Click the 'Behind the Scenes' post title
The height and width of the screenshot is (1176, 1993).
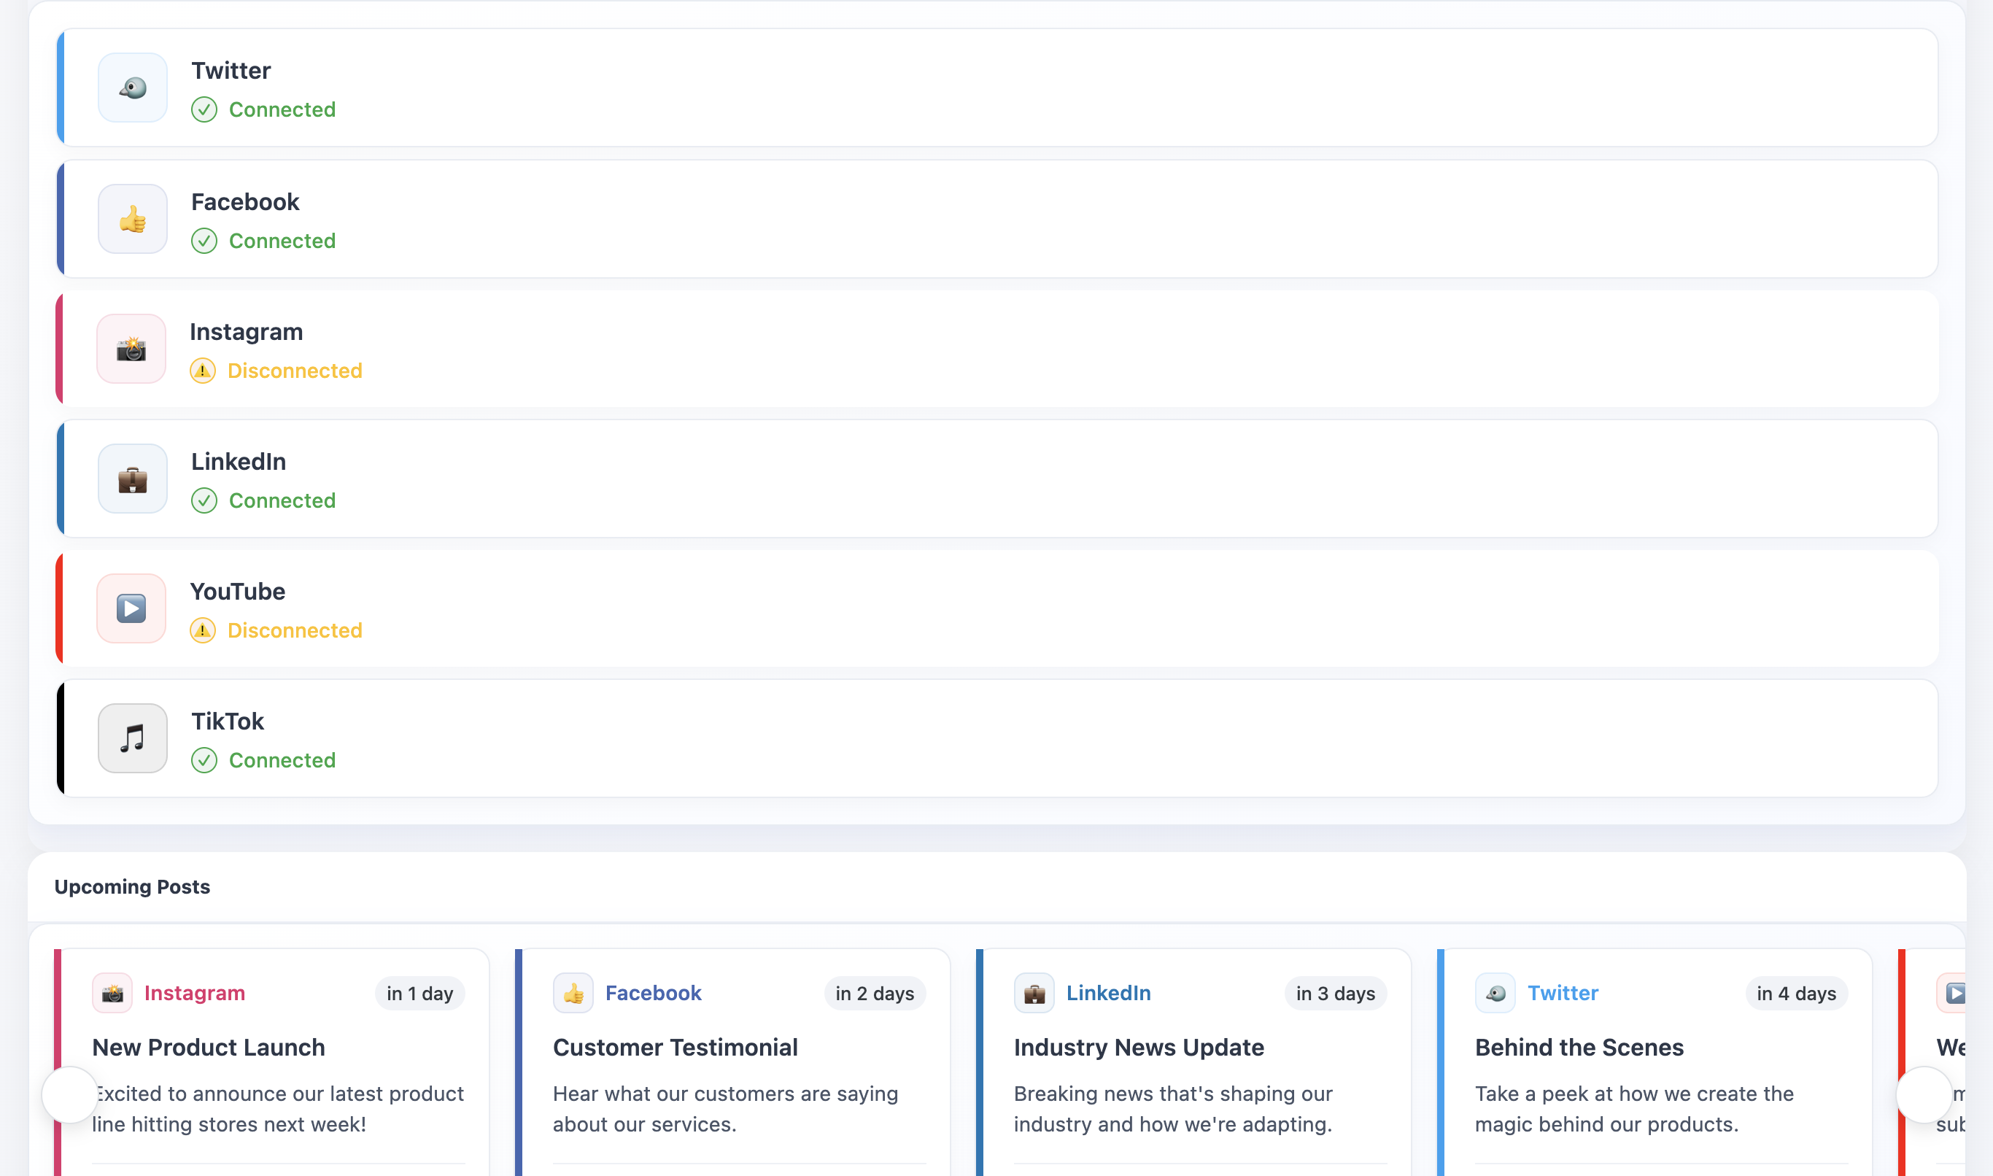[1579, 1048]
